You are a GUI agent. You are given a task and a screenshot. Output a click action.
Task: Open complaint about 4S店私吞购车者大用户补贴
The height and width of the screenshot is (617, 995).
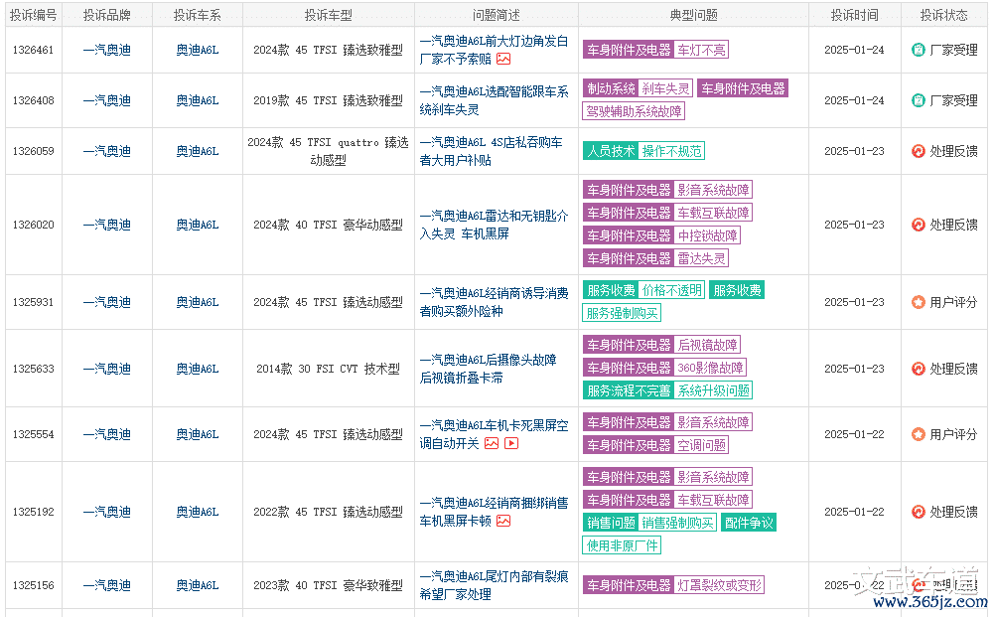pyautogui.click(x=492, y=151)
